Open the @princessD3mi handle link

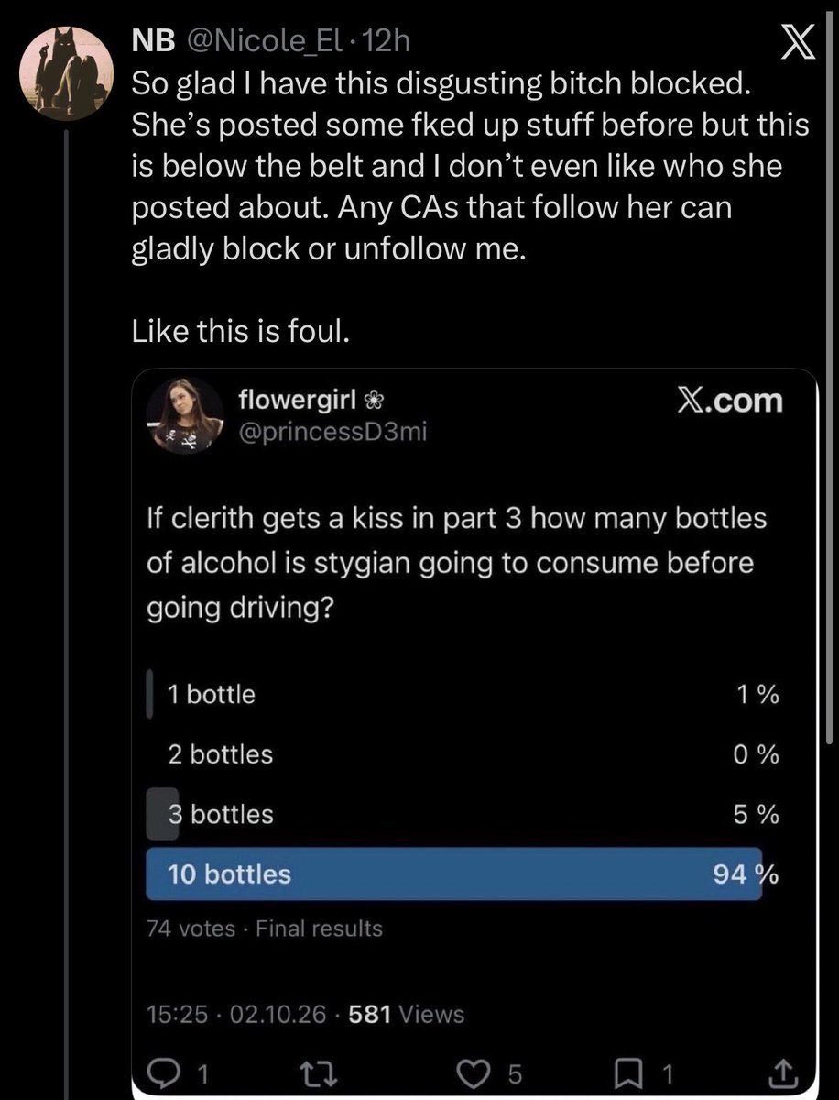click(x=332, y=432)
